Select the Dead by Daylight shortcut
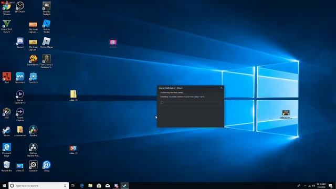 tap(47, 8)
